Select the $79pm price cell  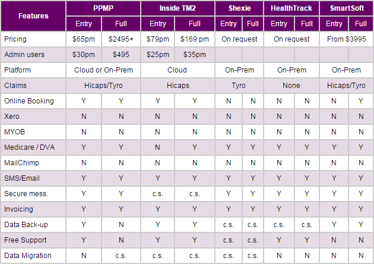tap(158, 39)
